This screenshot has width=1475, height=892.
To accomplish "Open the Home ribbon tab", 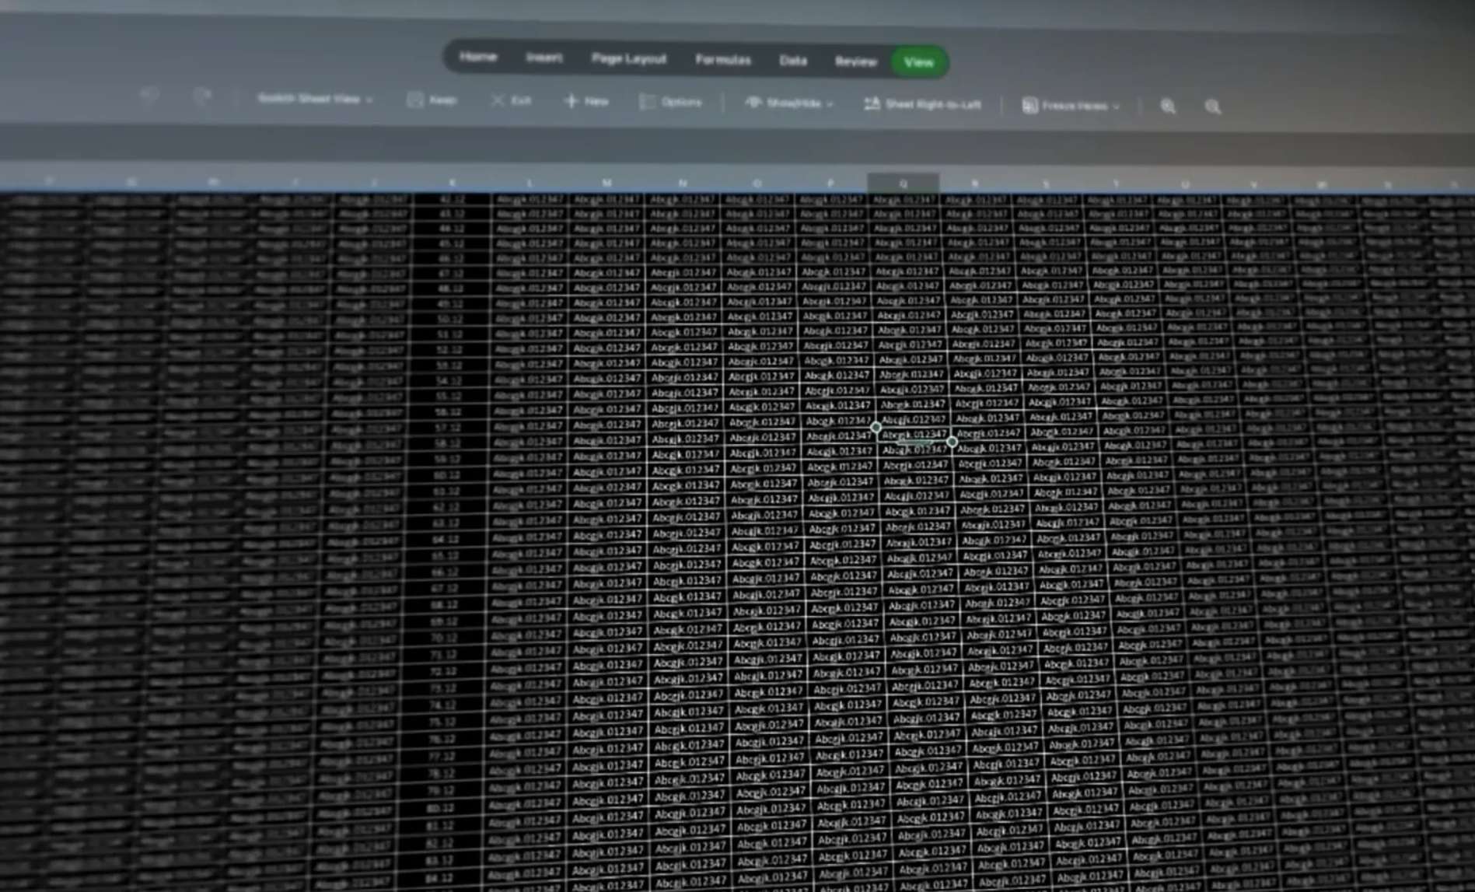I will pos(477,57).
